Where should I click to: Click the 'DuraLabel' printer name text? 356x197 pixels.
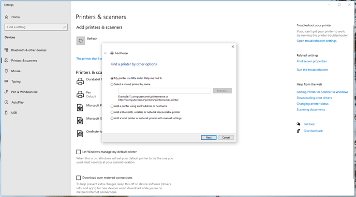coord(94,79)
